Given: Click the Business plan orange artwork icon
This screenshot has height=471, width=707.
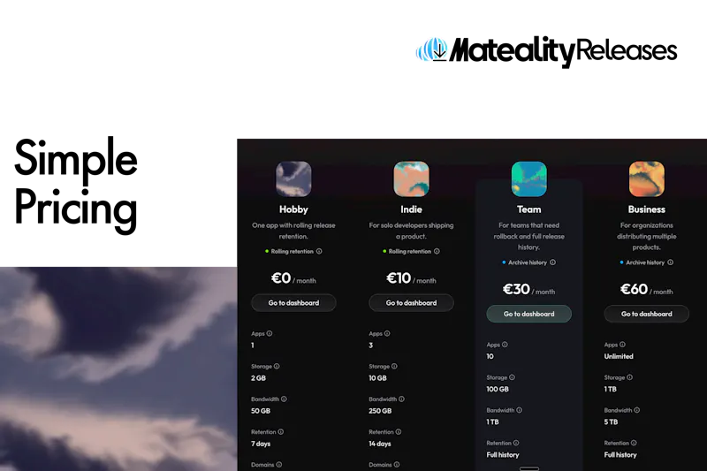Looking at the screenshot, I should (x=647, y=179).
